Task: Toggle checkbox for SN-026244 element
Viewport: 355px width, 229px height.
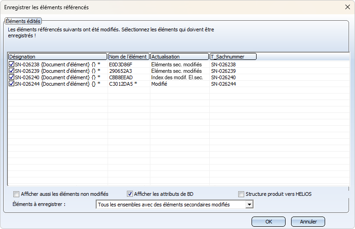Action: (x=11, y=84)
